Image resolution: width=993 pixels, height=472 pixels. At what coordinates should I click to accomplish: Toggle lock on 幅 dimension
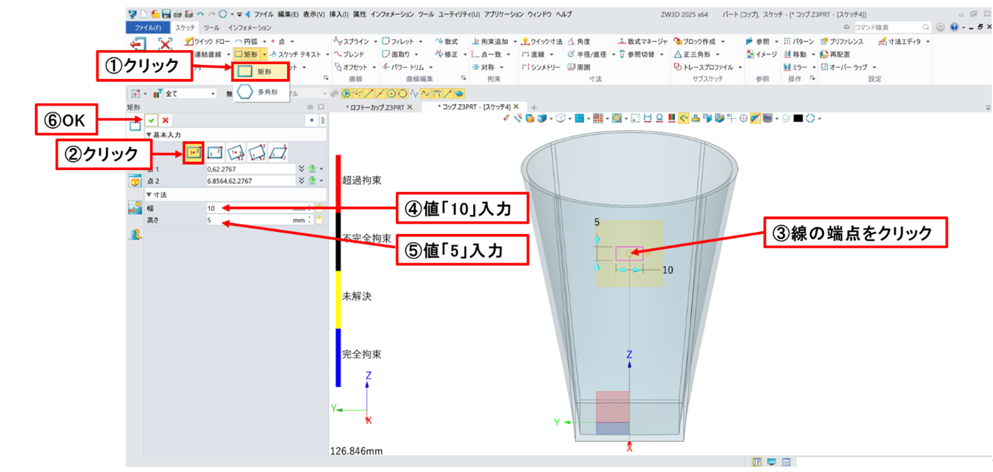coord(320,208)
